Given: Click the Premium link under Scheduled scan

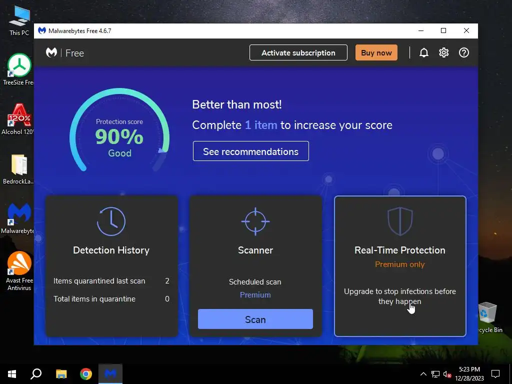Looking at the screenshot, I should (x=255, y=295).
